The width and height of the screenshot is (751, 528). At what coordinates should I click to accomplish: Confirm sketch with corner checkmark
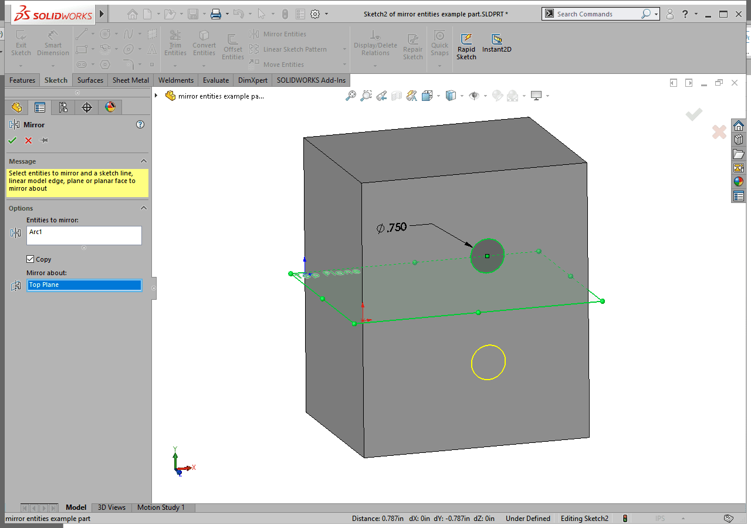point(694,114)
